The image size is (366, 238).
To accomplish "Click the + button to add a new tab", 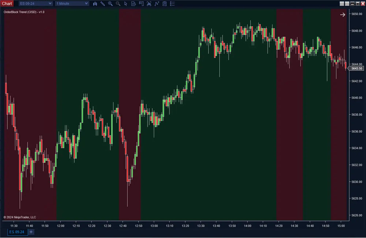I will coord(31,232).
